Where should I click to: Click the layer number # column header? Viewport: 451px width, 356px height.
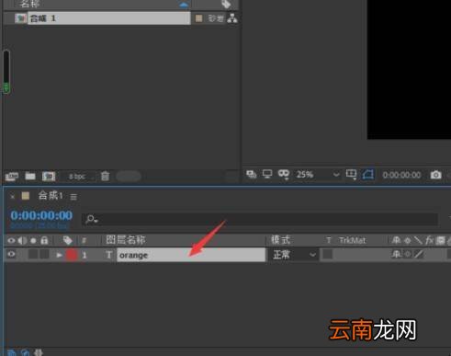tap(84, 241)
